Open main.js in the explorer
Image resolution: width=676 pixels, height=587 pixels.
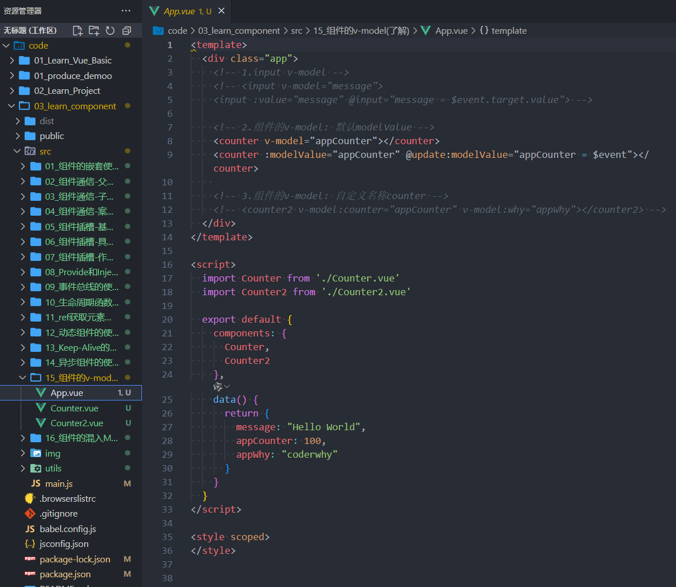tap(71, 483)
